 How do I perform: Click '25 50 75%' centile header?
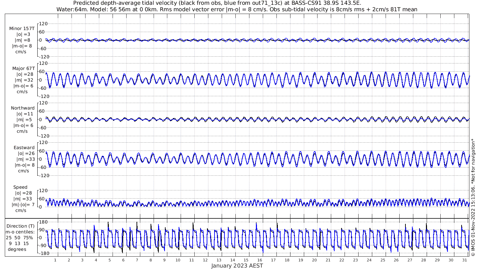click(20, 238)
